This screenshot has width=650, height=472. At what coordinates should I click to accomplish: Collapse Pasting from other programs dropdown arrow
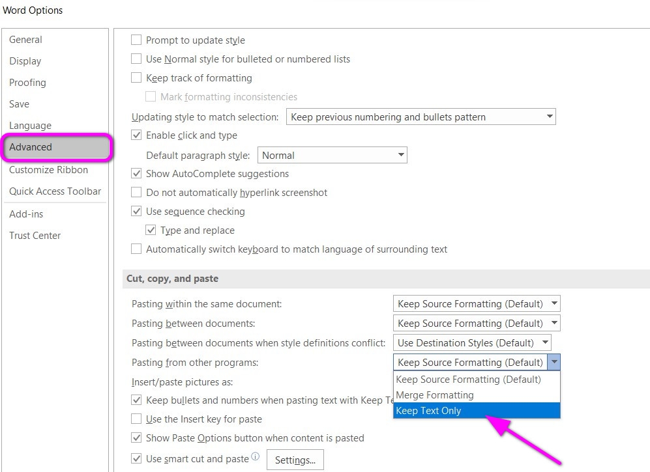554,363
